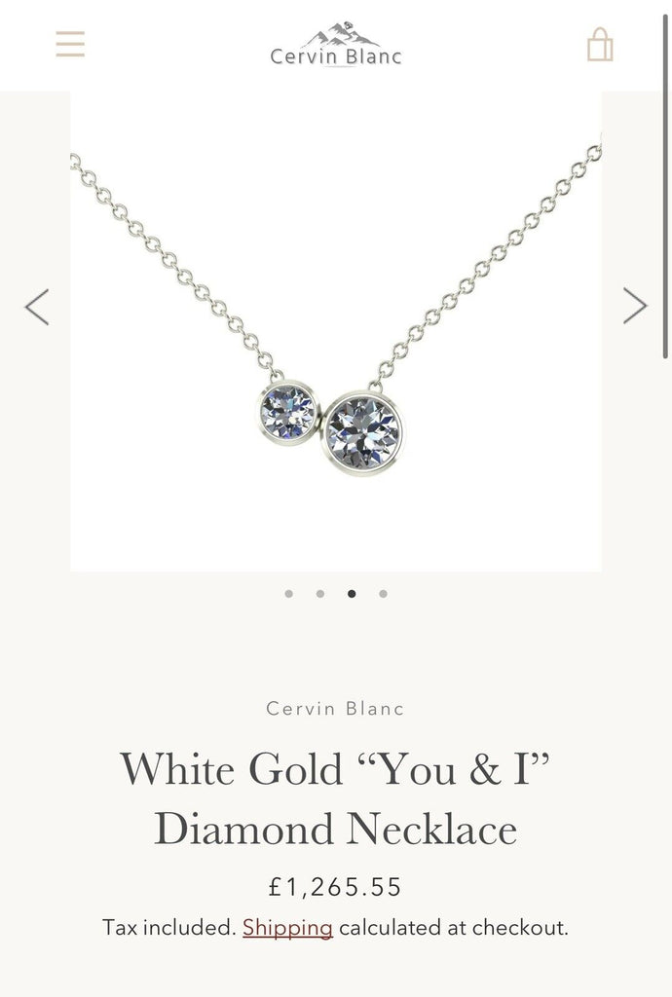Click the £1,265.55 price

coord(335,887)
